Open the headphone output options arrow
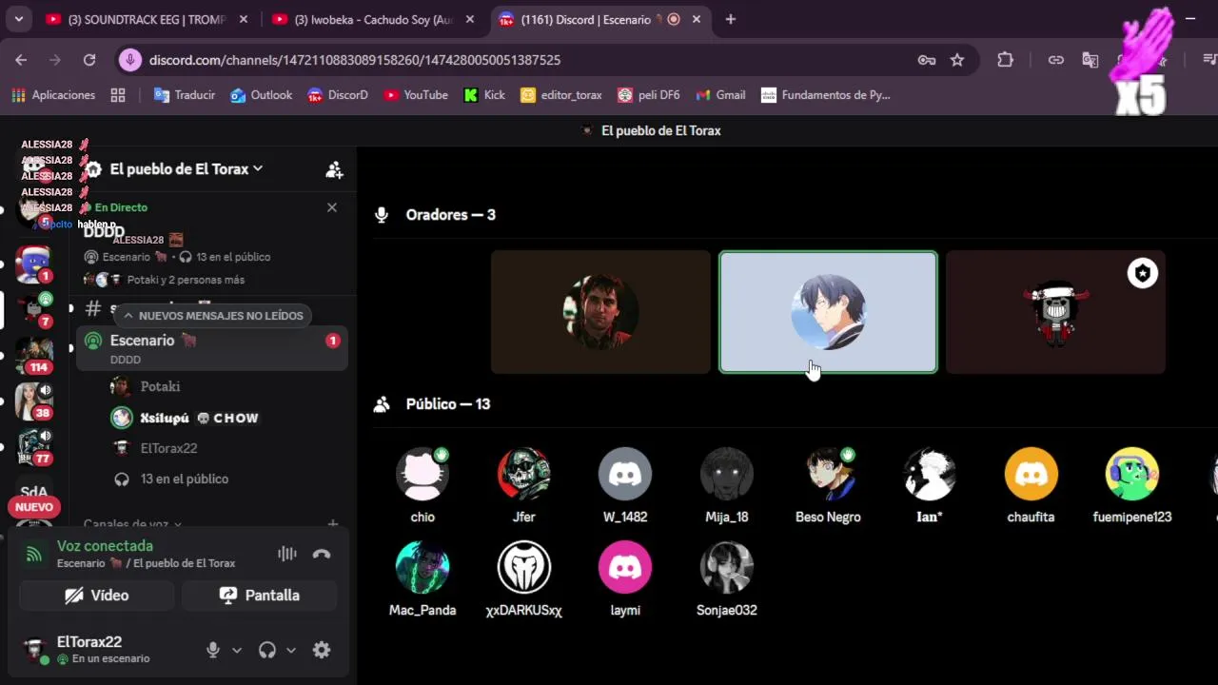 pyautogui.click(x=291, y=650)
